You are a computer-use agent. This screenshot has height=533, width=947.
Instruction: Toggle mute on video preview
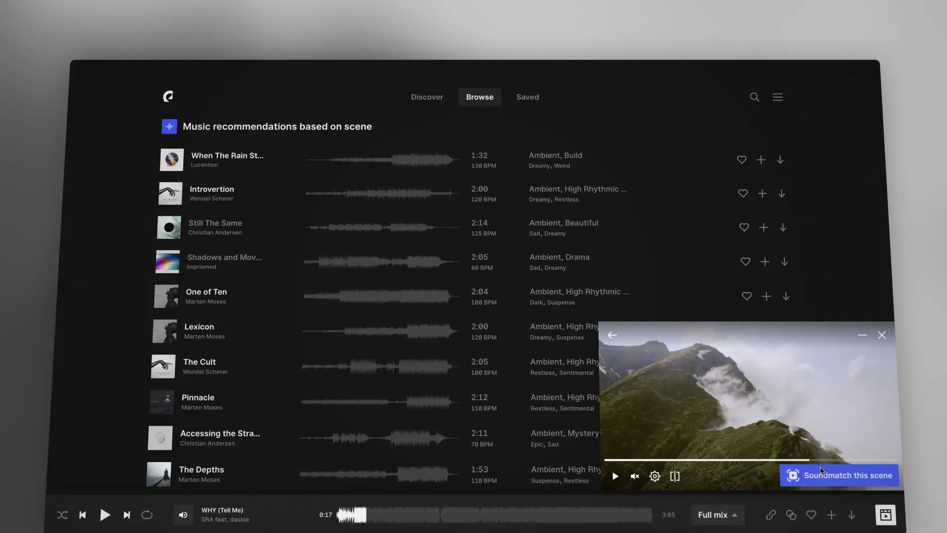tap(634, 476)
